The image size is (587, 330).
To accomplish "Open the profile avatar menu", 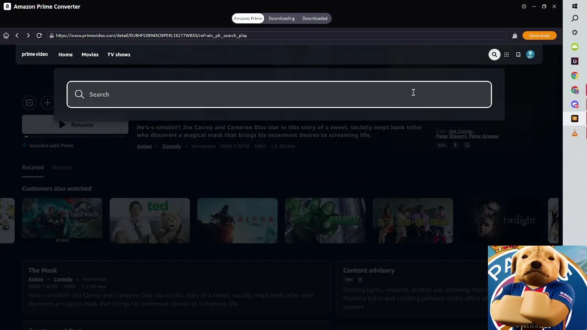I will click(x=530, y=55).
